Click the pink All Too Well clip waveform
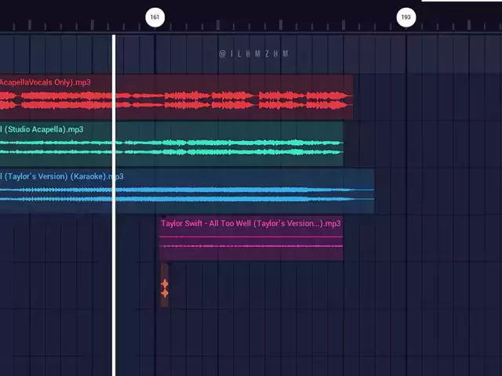 (251, 244)
